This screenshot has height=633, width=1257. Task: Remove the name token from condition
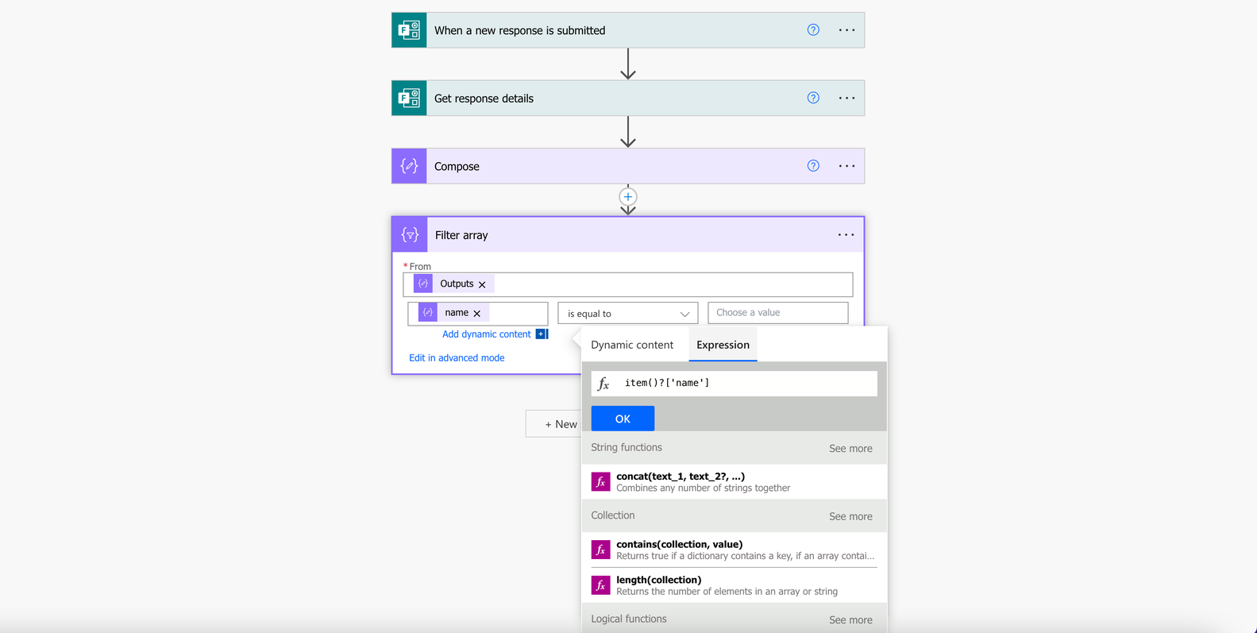tap(477, 314)
